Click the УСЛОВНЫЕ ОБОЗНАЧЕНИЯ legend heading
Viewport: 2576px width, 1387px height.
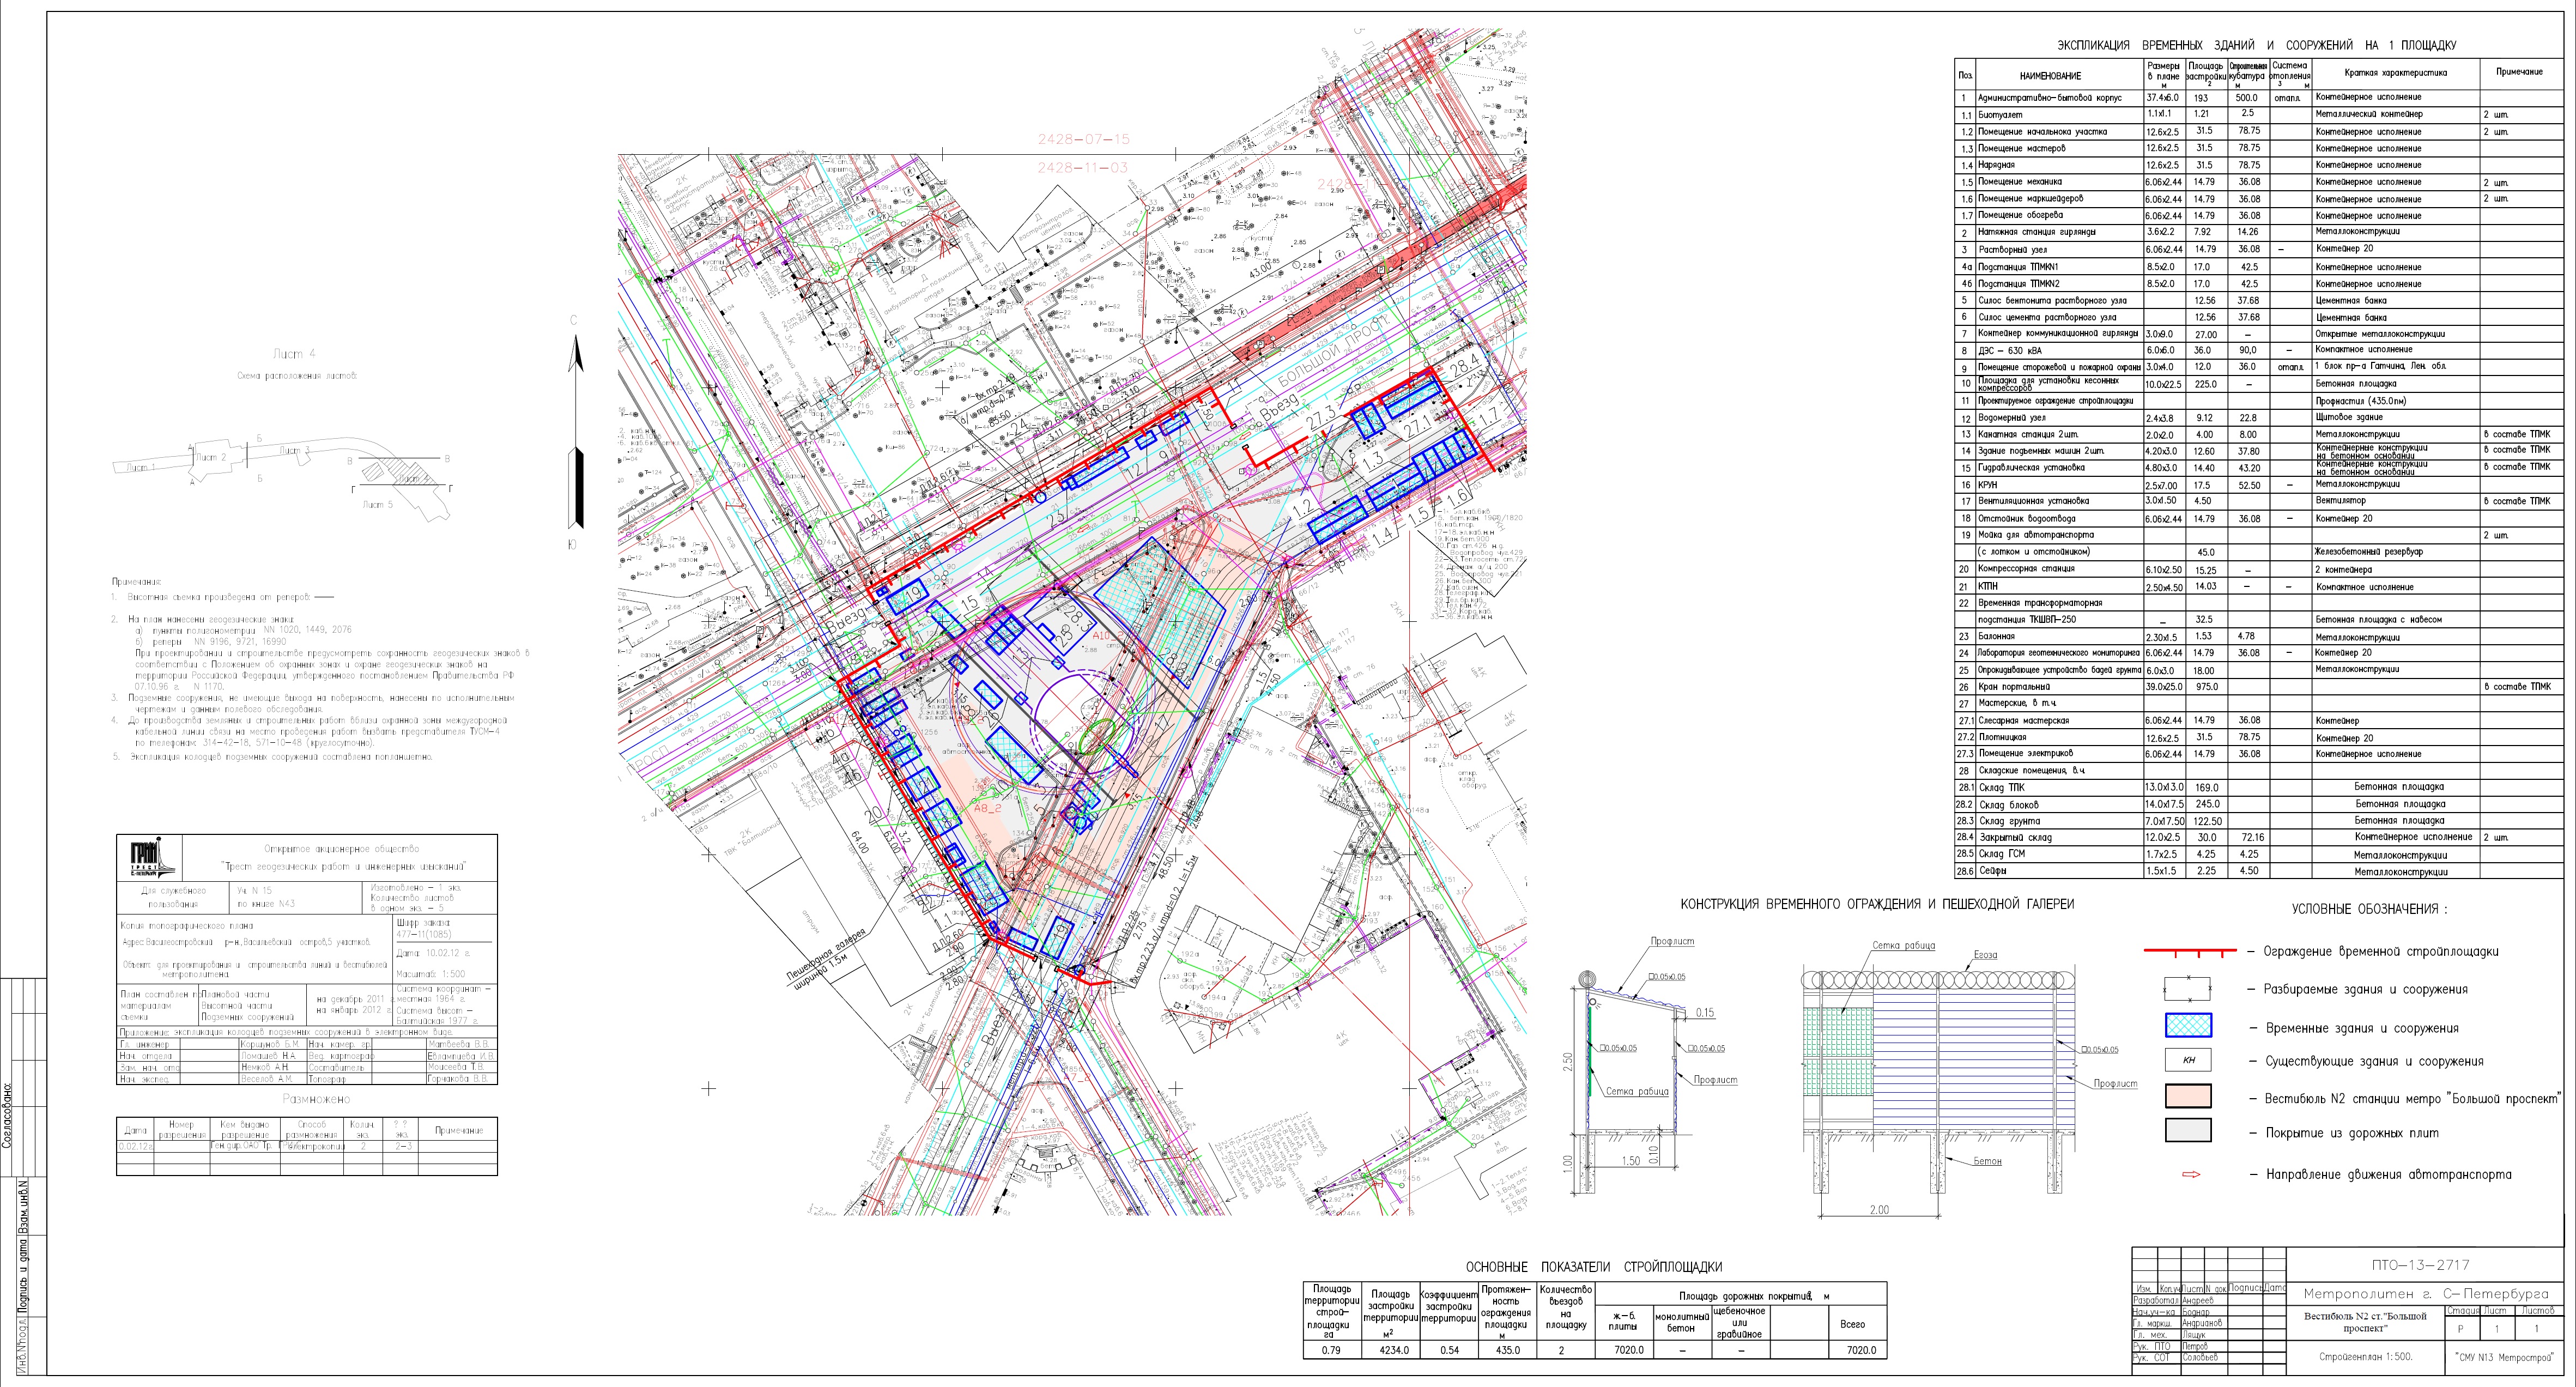click(2369, 909)
